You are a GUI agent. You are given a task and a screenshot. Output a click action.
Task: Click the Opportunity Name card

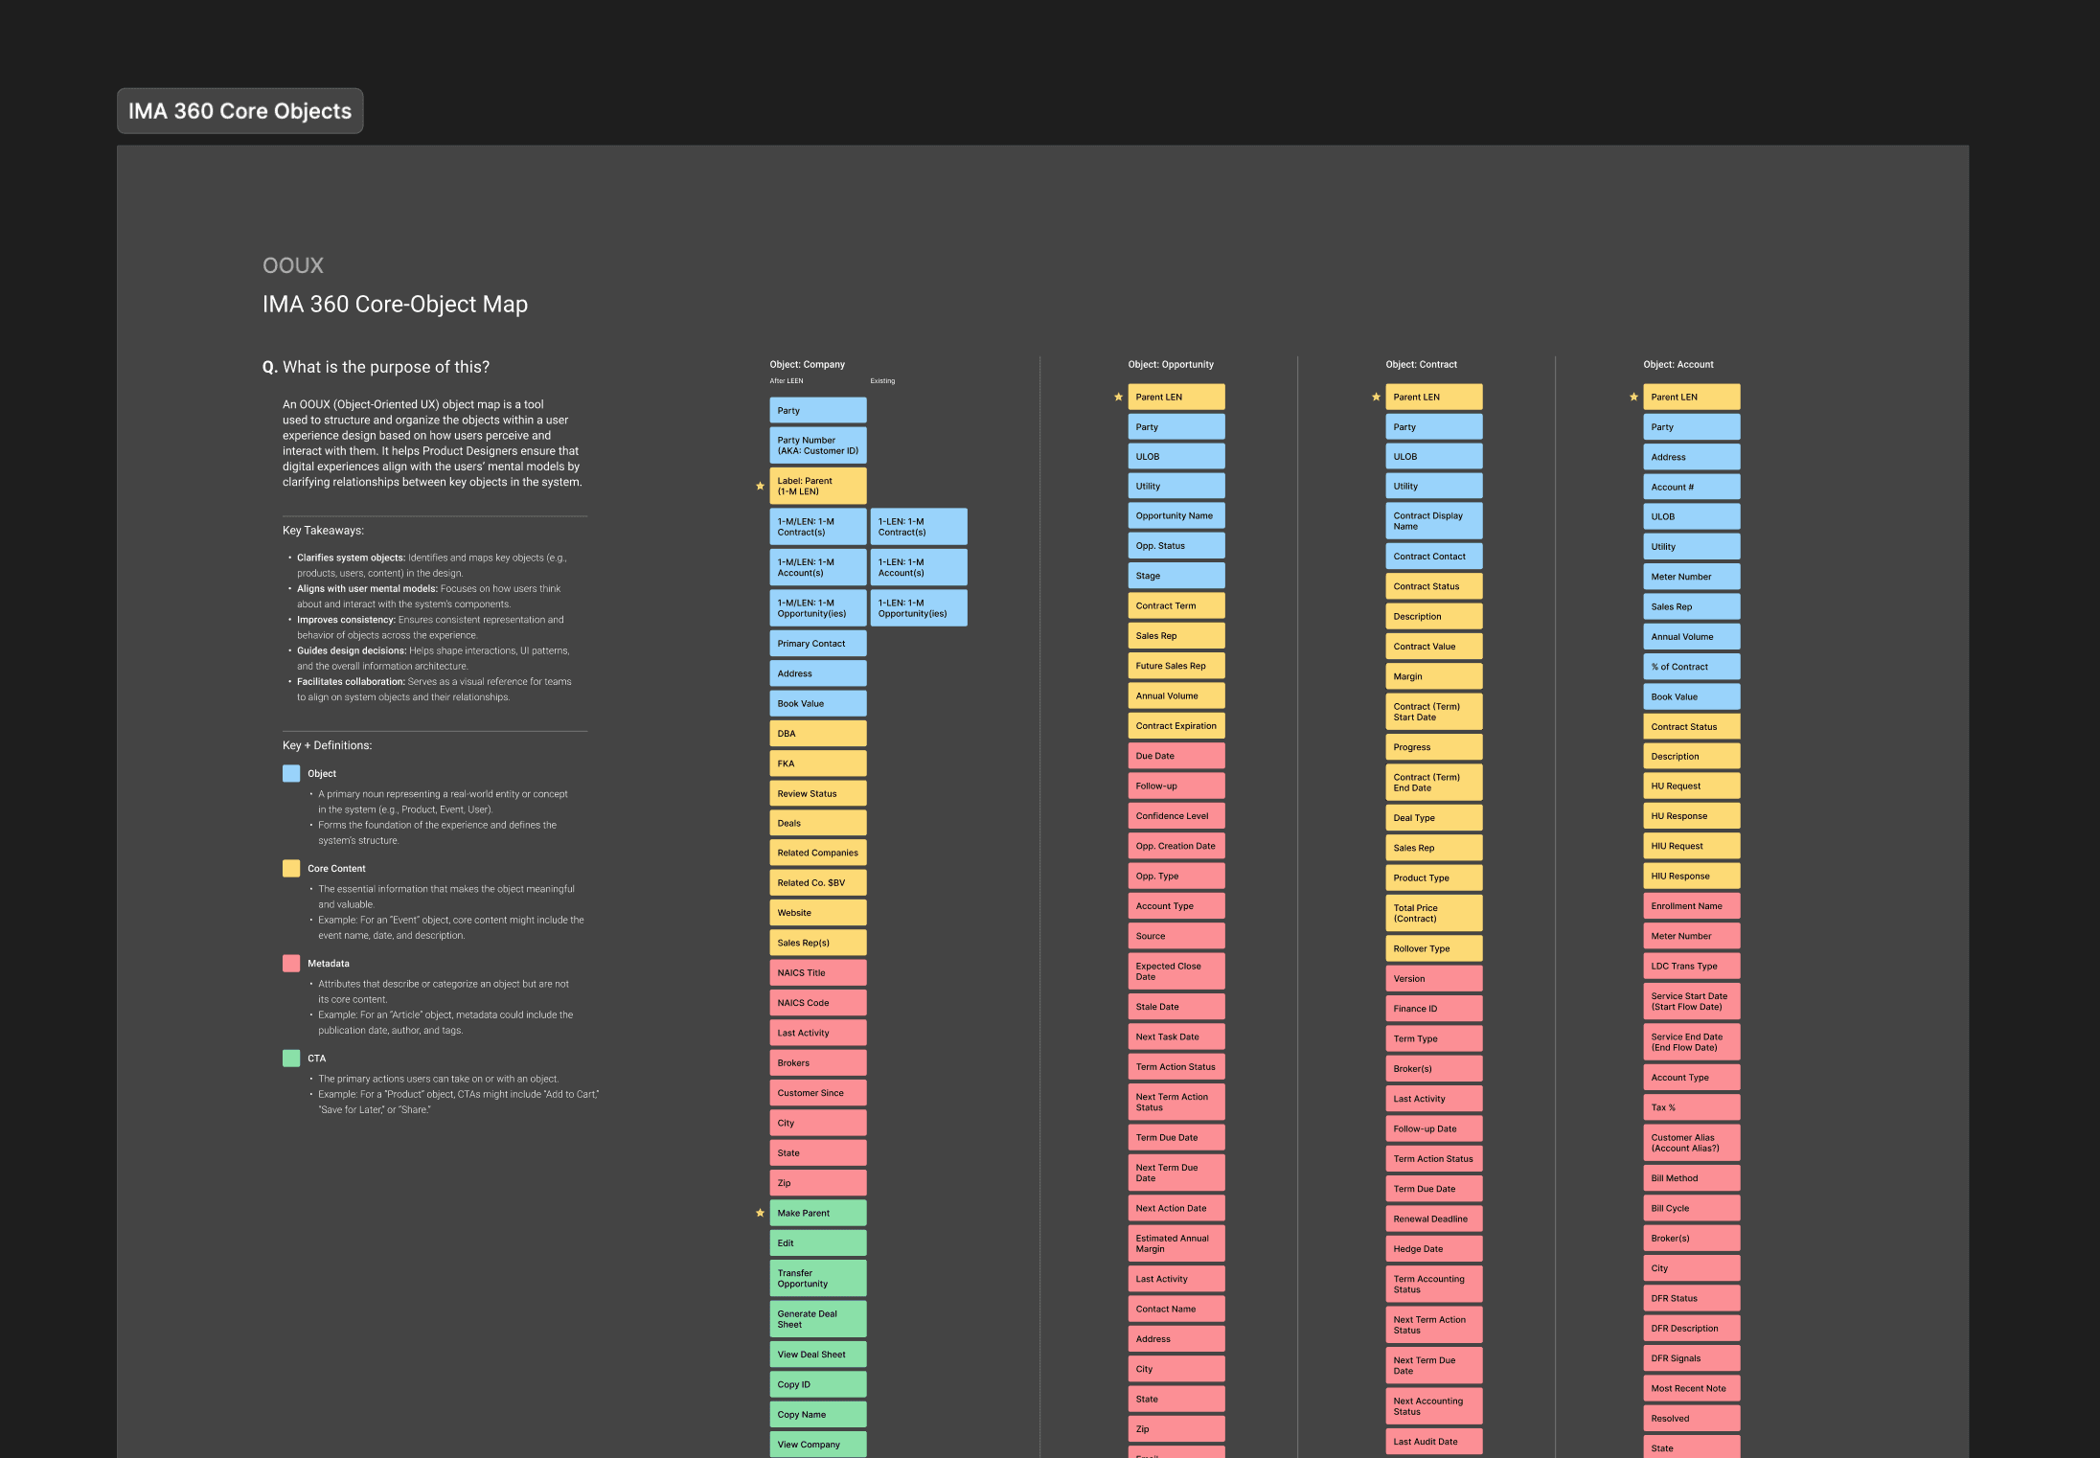pos(1176,515)
